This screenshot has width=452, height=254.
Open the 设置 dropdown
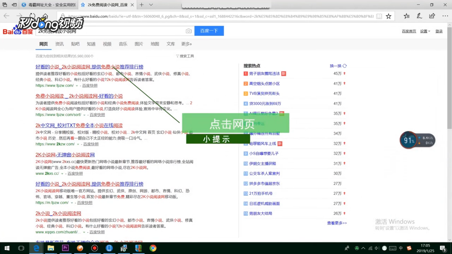pos(425,31)
